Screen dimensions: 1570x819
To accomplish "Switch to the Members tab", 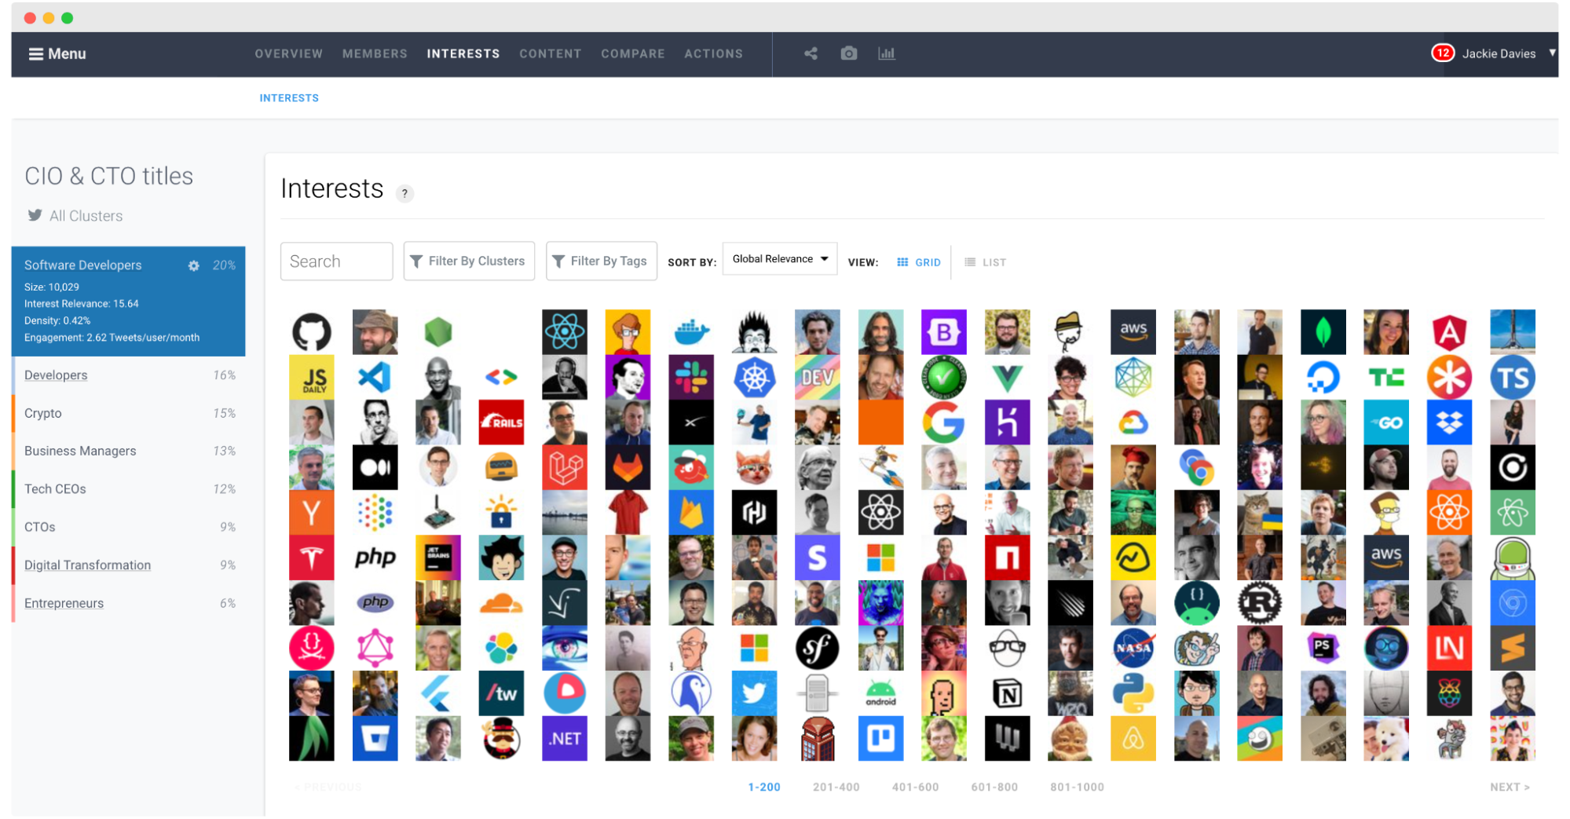I will tap(375, 53).
